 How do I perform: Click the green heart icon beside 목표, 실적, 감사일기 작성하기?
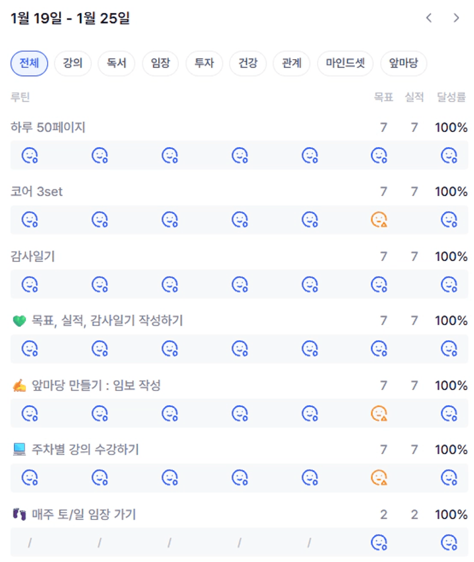tap(19, 321)
